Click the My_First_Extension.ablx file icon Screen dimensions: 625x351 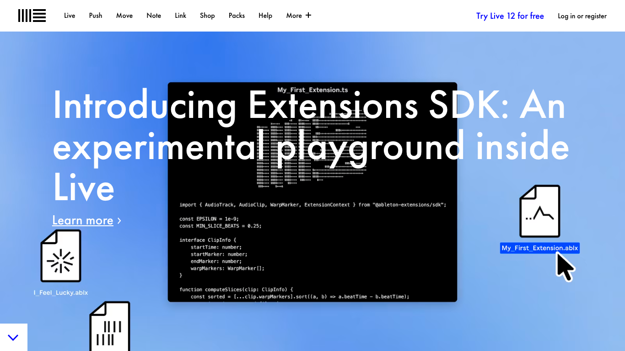point(540,211)
